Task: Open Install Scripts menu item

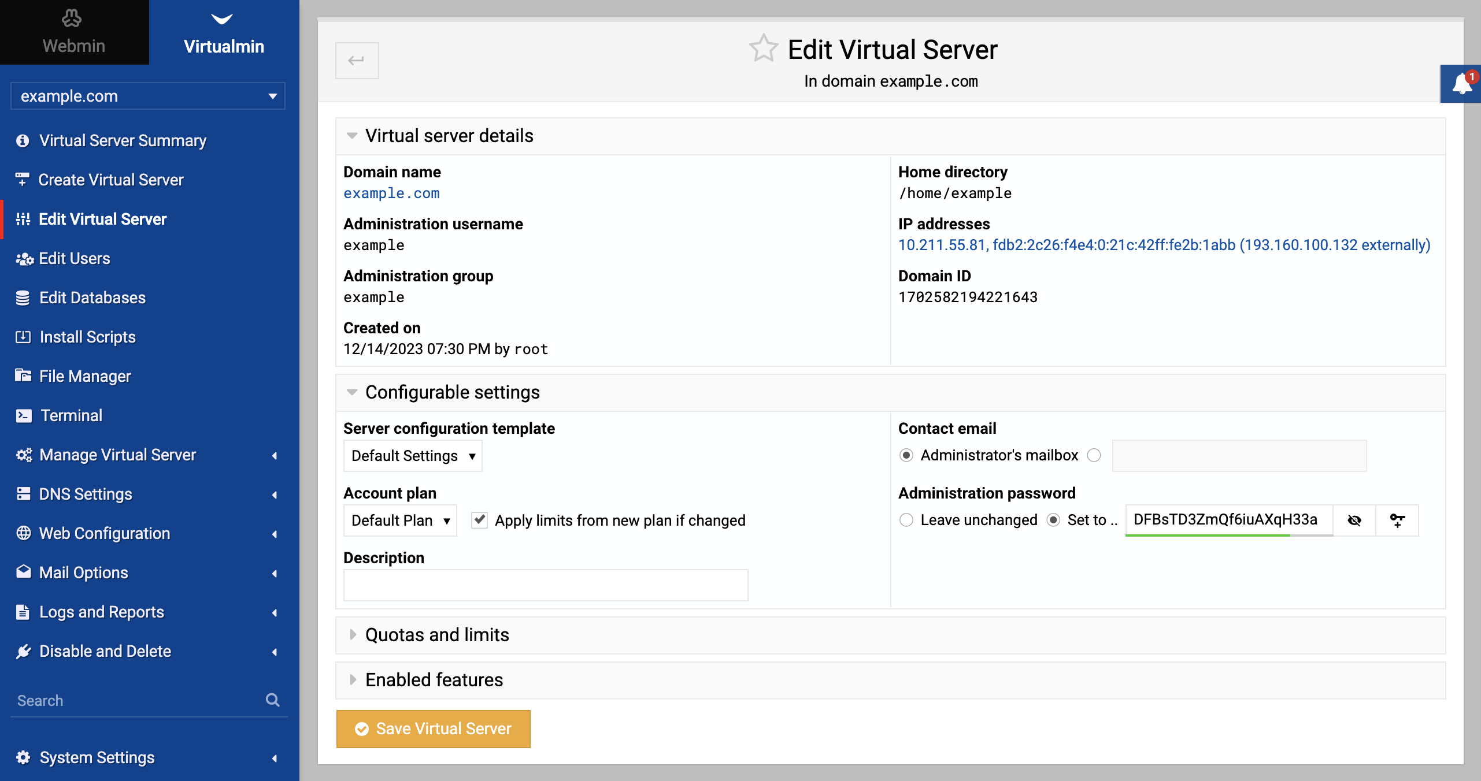Action: [88, 337]
